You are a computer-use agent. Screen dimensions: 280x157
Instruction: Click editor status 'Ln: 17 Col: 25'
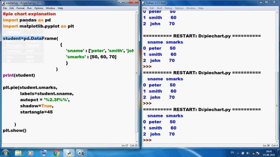point(129,145)
